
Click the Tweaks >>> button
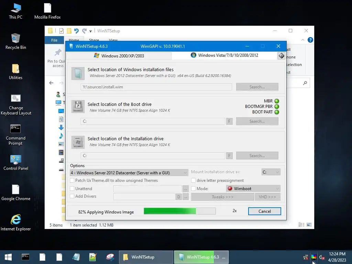click(x=222, y=197)
